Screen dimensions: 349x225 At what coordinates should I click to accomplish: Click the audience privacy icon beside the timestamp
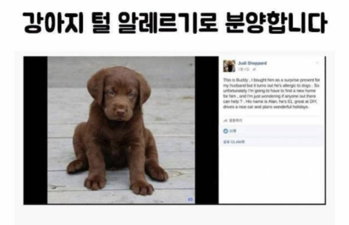click(x=254, y=69)
